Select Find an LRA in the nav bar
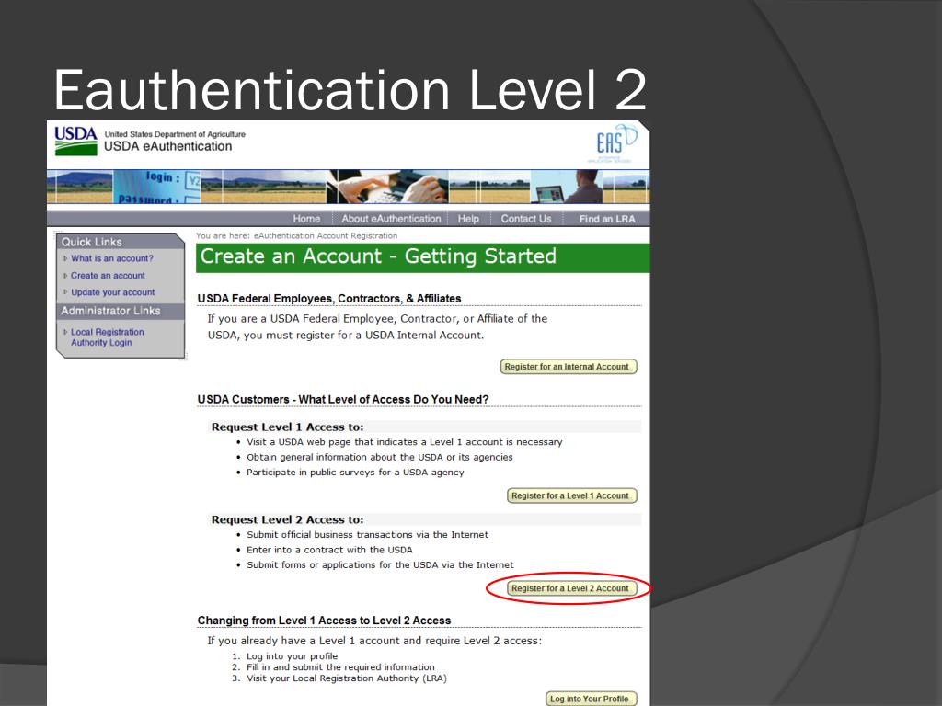 pos(607,219)
